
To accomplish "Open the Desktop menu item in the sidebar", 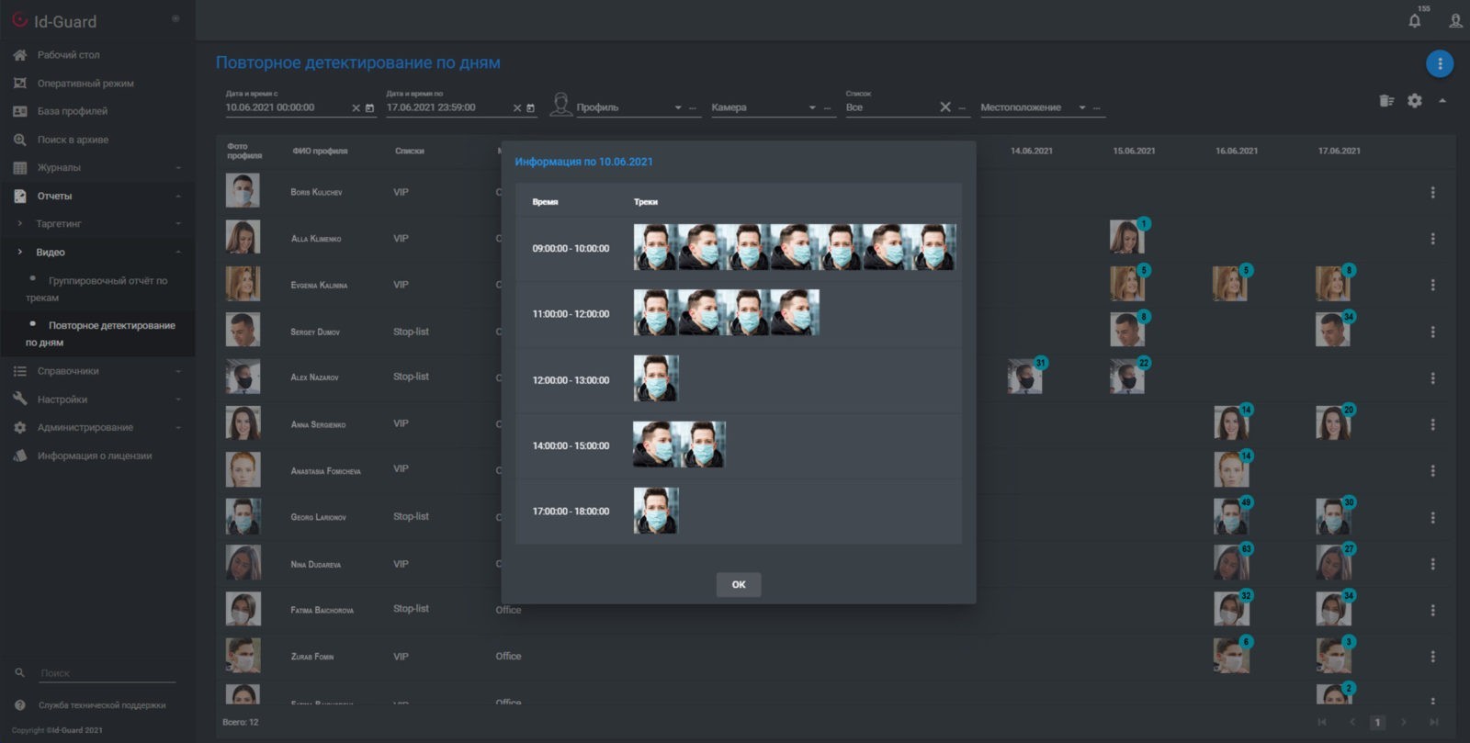I will click(68, 55).
